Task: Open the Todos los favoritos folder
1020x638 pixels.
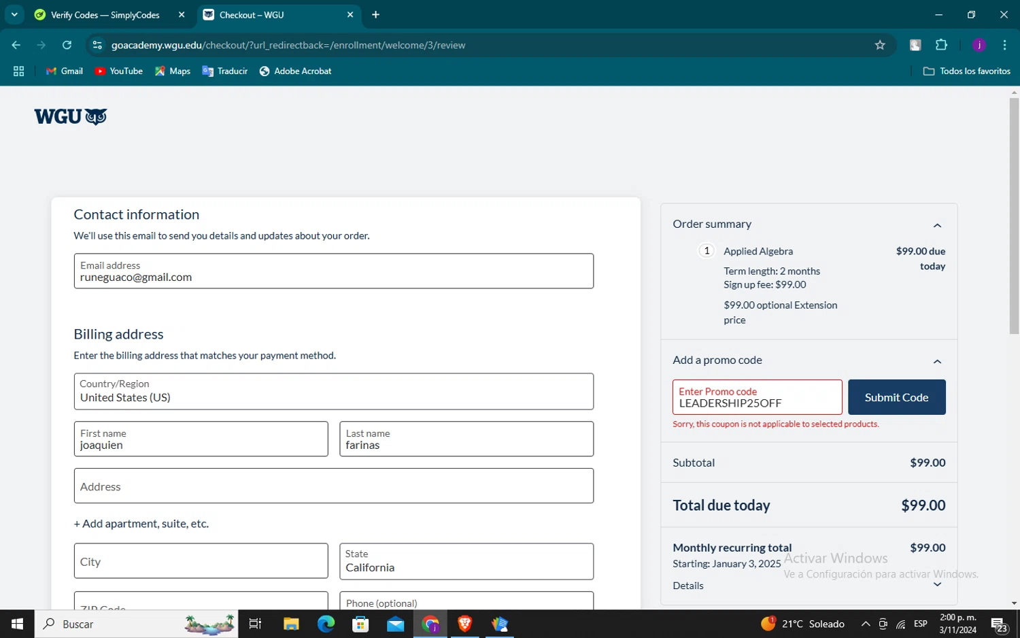Action: pyautogui.click(x=966, y=71)
